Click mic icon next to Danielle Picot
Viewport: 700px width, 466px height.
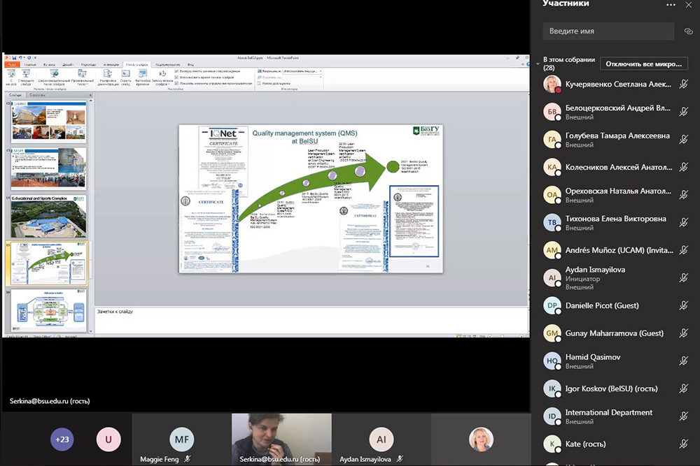pyautogui.click(x=683, y=305)
